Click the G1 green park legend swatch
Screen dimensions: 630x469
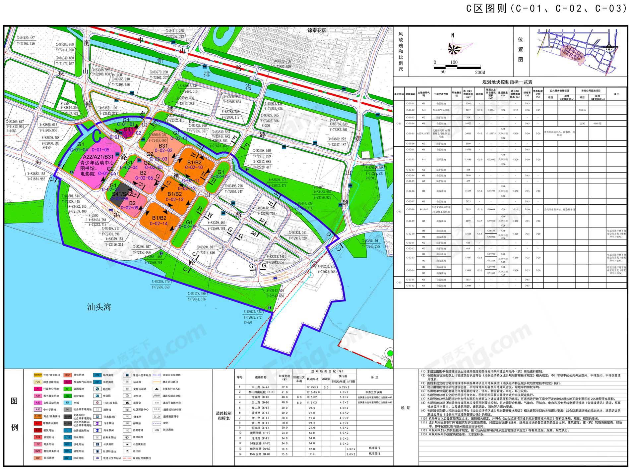point(68,389)
